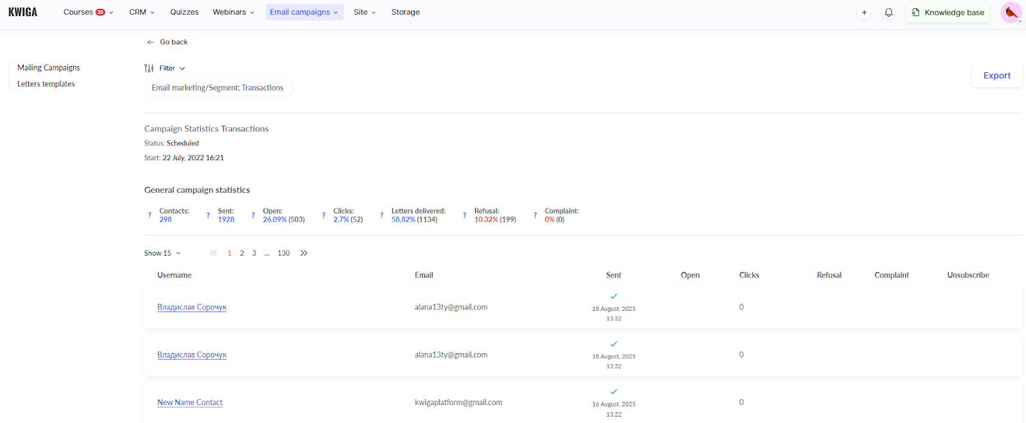Click the question mark next to Refusal
Viewport: 1026px width, 423px height.
(x=465, y=215)
